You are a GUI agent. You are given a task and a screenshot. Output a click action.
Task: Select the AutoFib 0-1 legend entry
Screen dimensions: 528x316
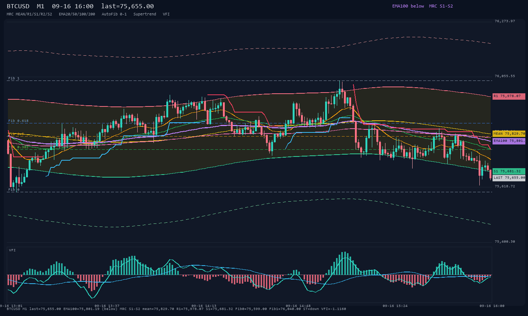tap(114, 14)
